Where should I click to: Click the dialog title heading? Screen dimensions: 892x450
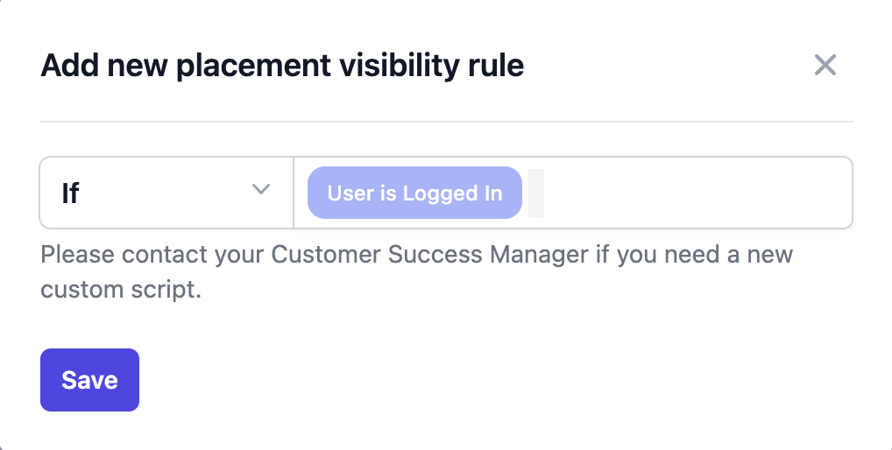282,66
